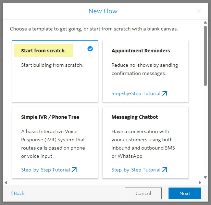Select the Start from scratch template card
This screenshot has width=211, height=205.
click(x=55, y=71)
